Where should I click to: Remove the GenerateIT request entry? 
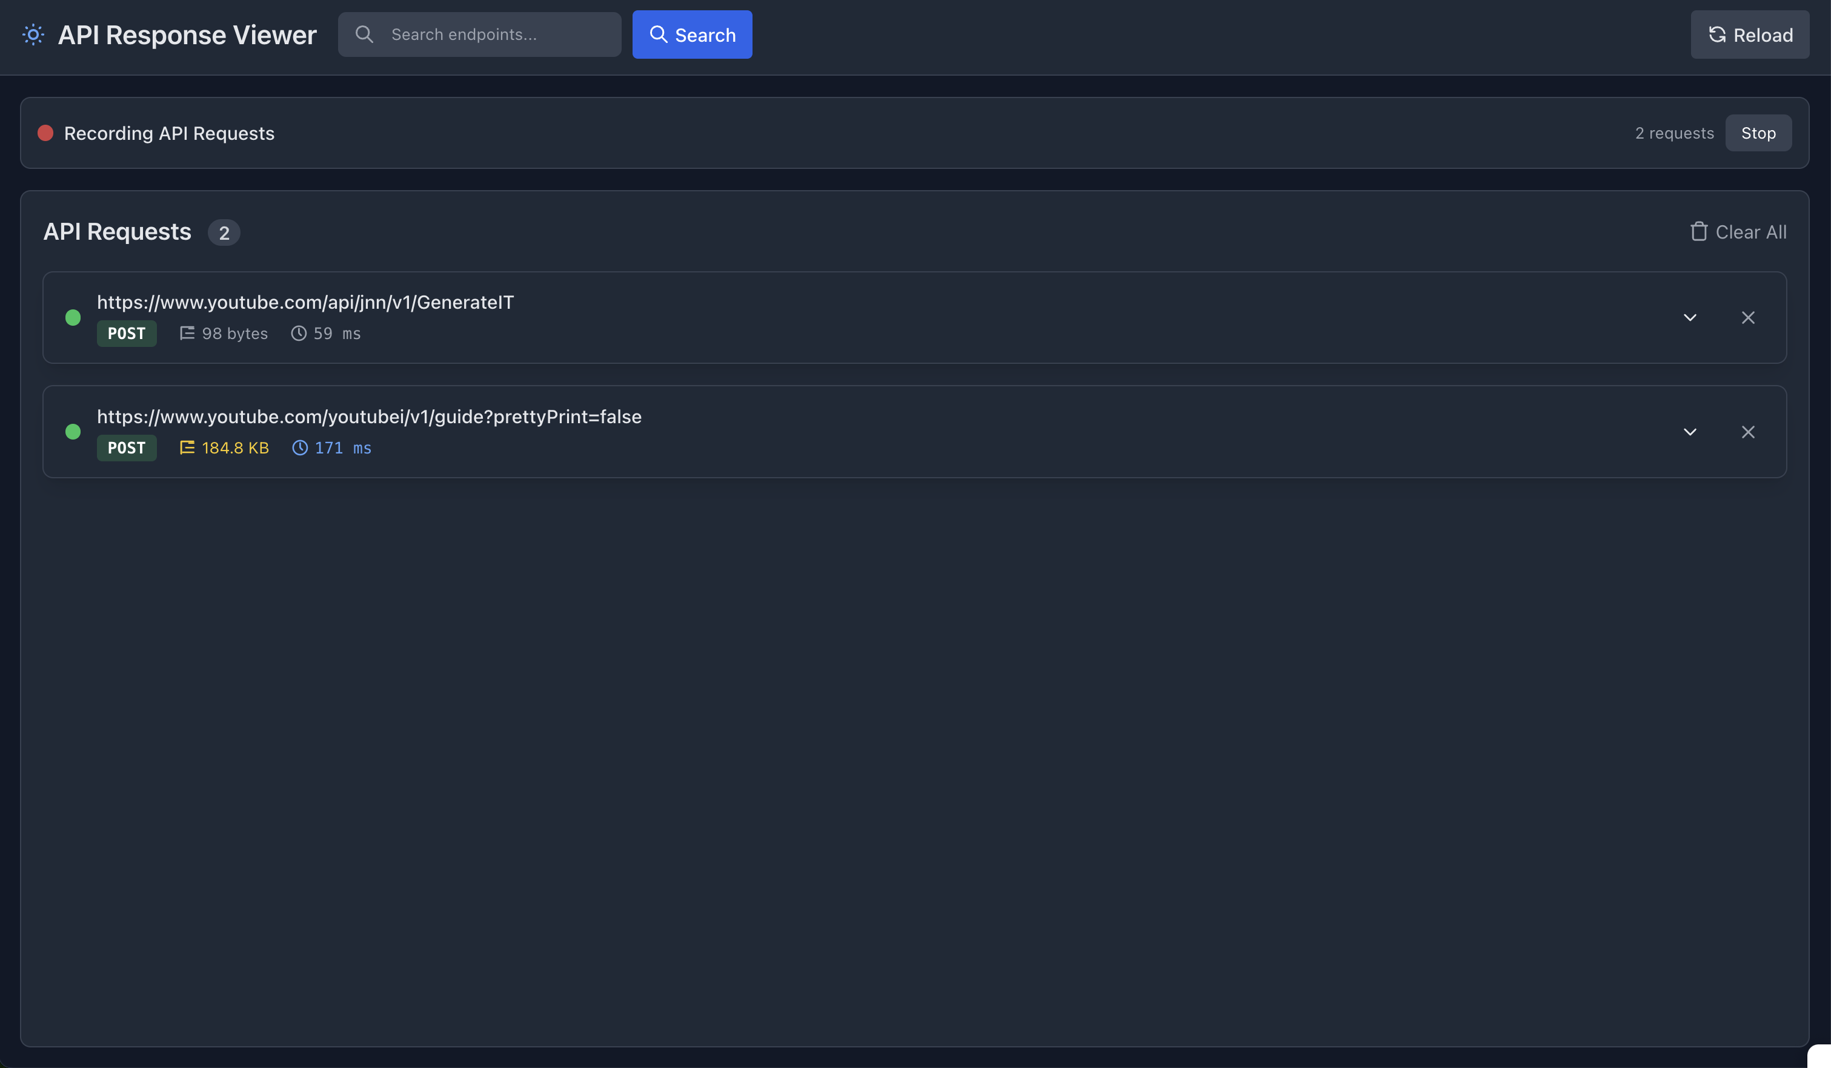(1747, 318)
